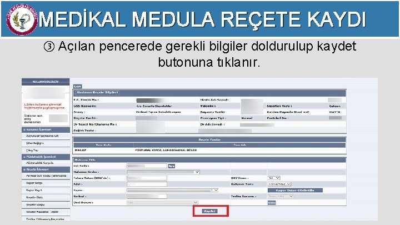Screen dimensions: 400x225
Task: Click the 'POSTURAL KİFOZ, LUMBOSAKRAL BÖLGE' diagnosis name
Action: coord(166,150)
